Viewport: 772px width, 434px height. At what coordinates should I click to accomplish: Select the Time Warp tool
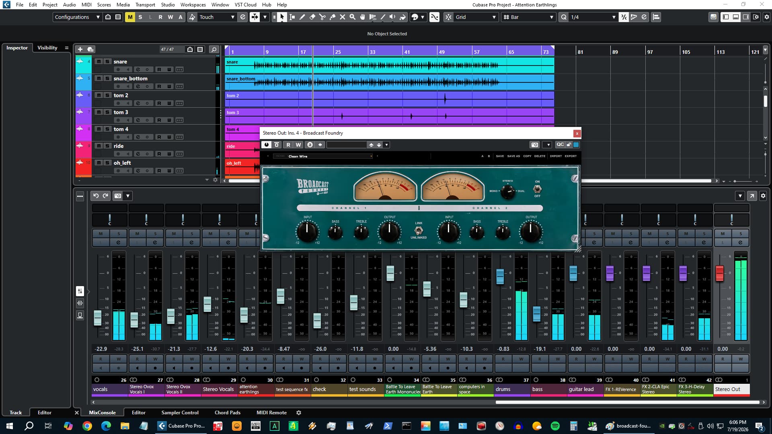(373, 17)
